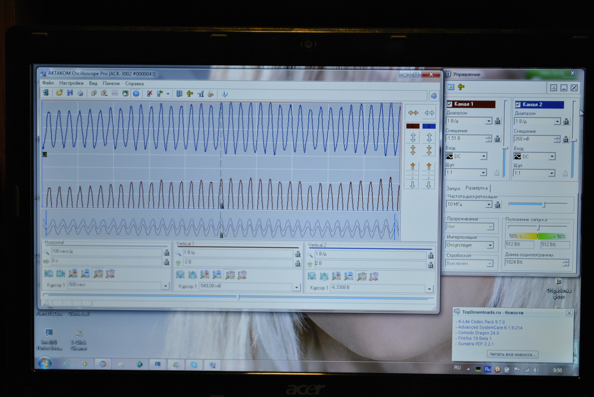Screen dimensions: 594x397
Task: Click the up arrow under channel 1 column
Action: click(x=413, y=167)
